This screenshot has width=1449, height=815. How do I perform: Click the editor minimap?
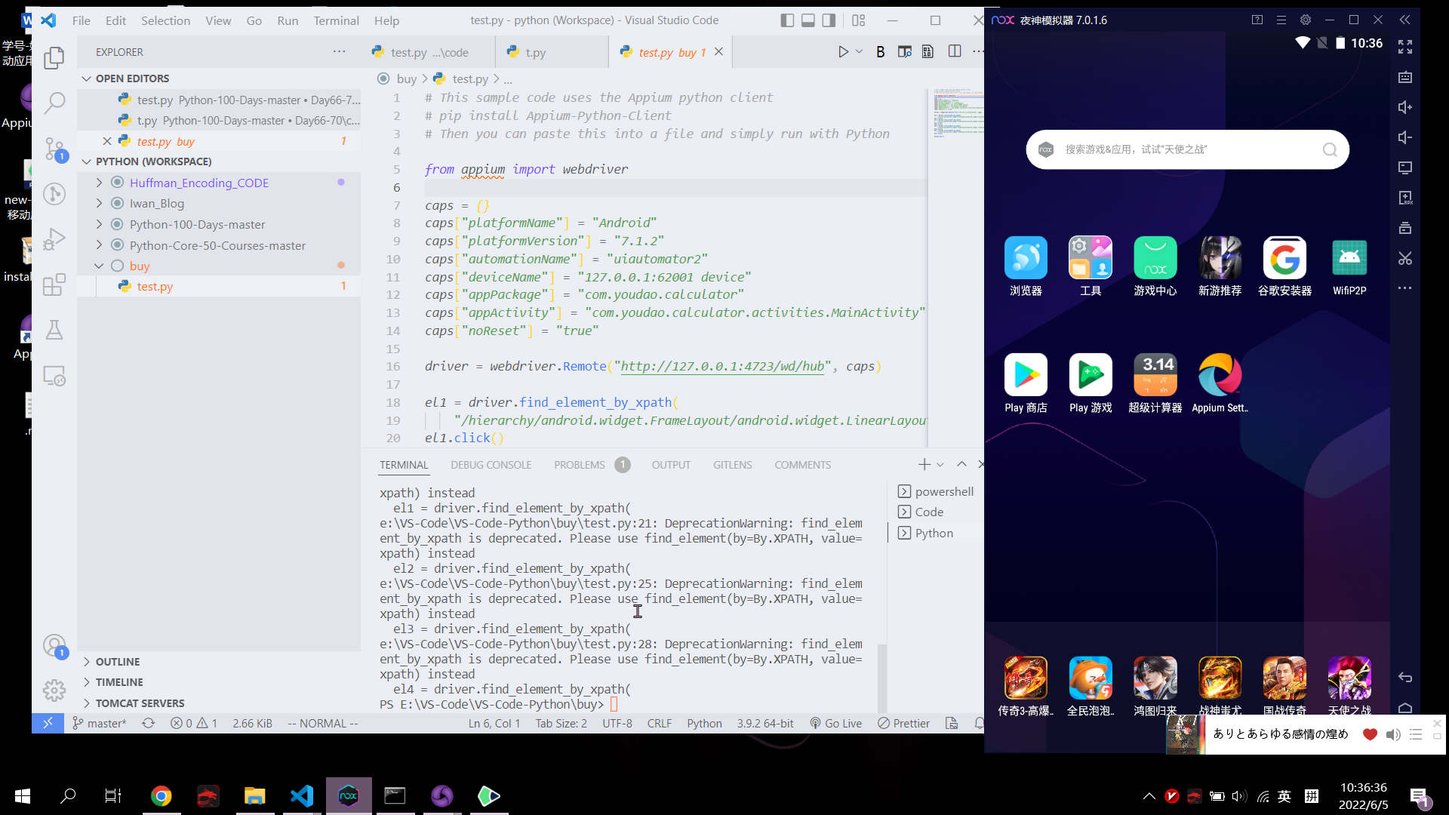(x=958, y=113)
